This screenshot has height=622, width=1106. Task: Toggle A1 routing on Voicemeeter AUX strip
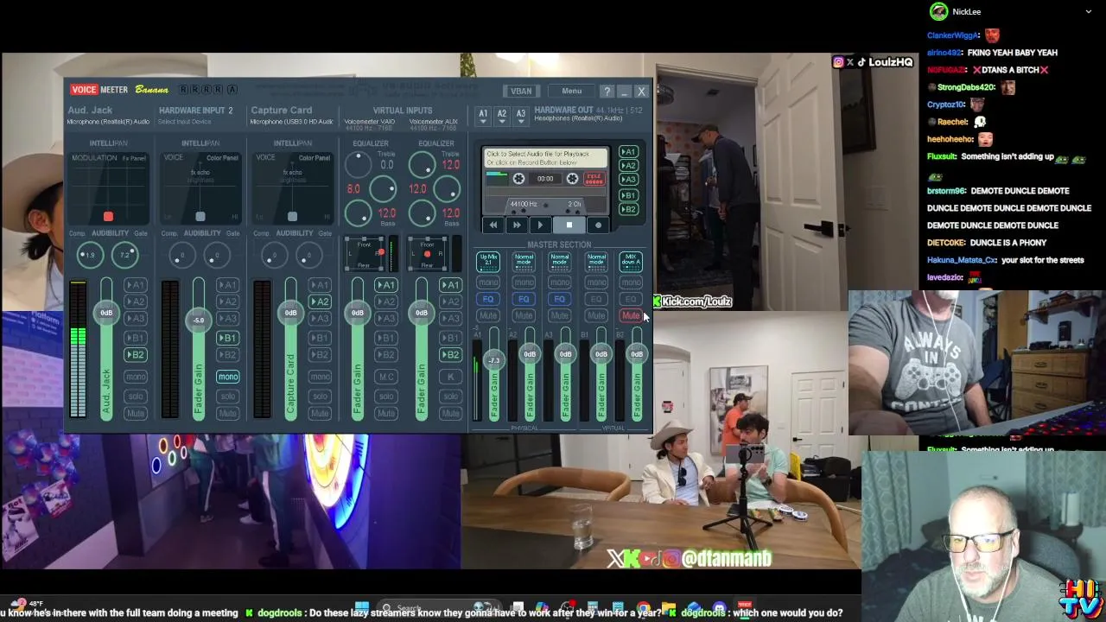[450, 285]
